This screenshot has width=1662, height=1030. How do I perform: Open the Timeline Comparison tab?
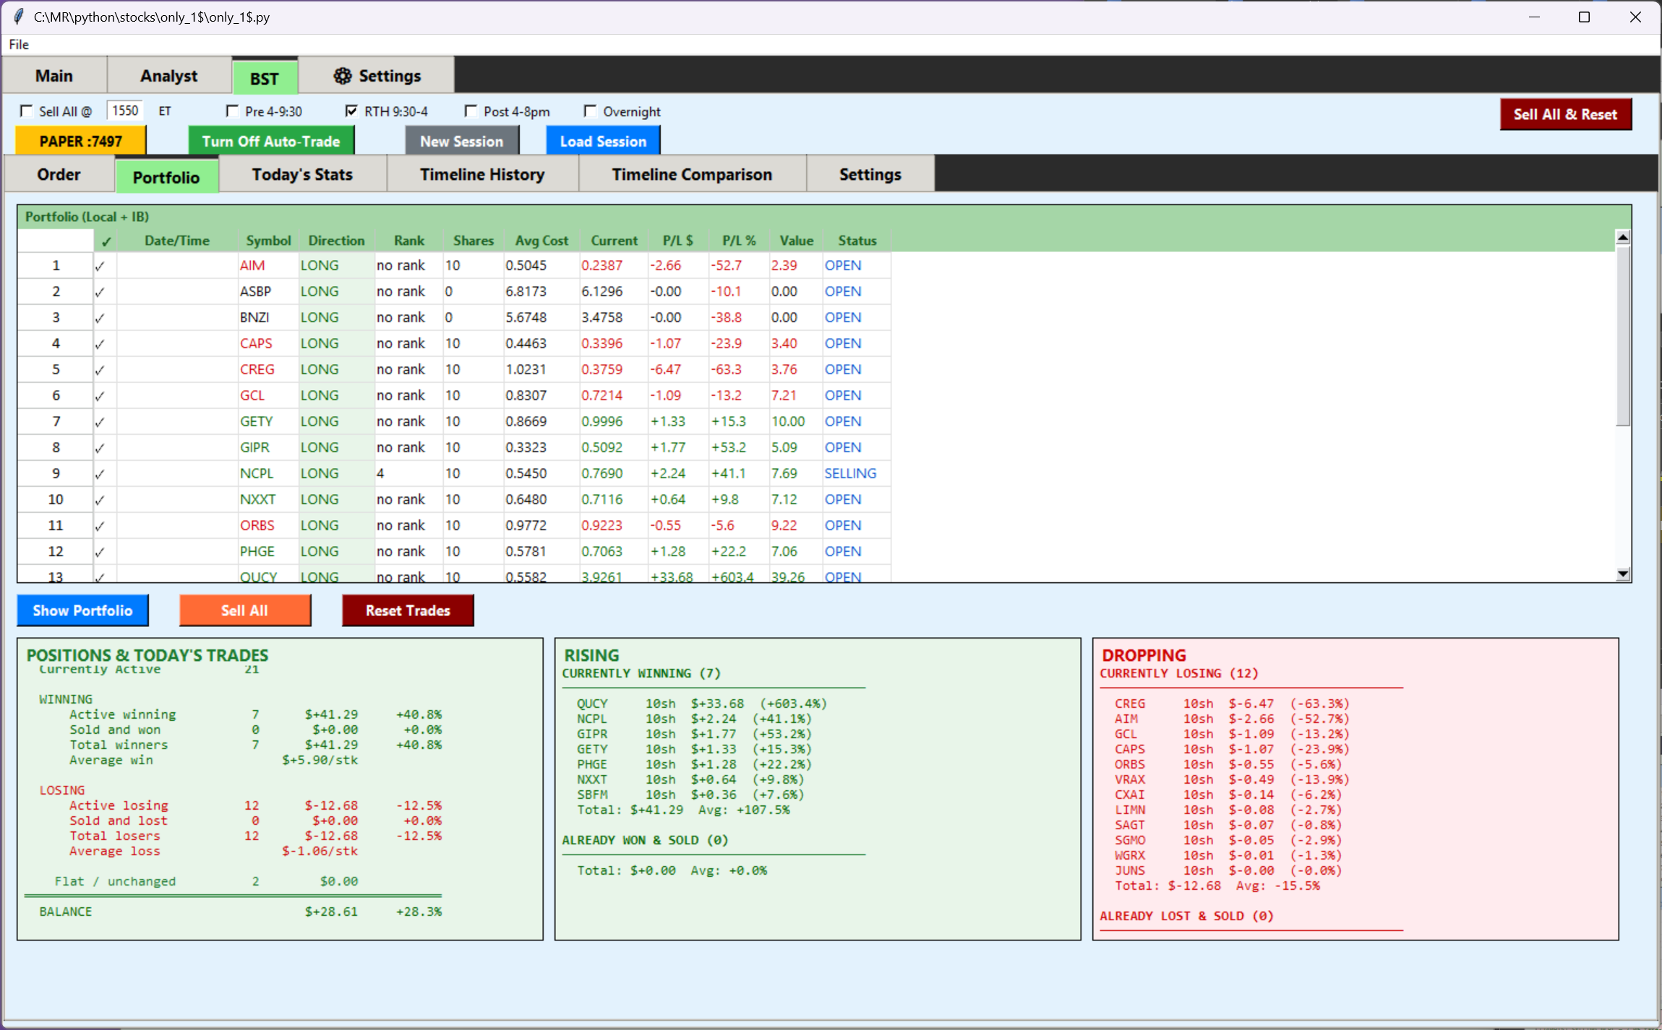pyautogui.click(x=692, y=174)
